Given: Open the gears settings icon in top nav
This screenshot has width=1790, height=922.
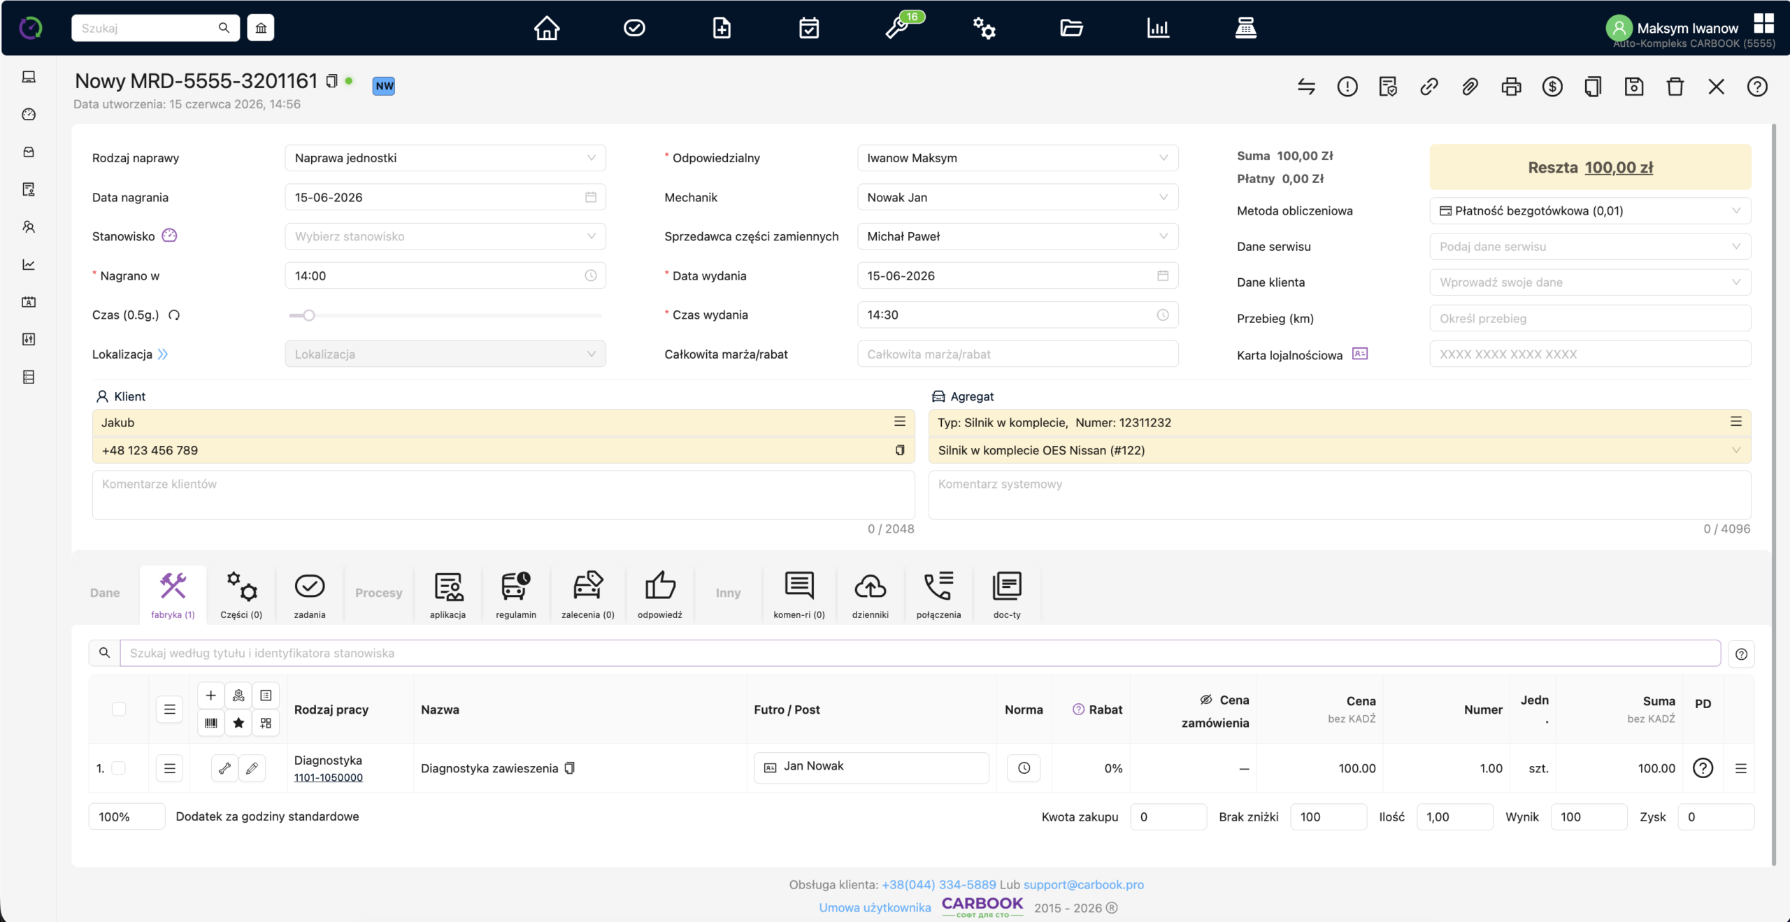Looking at the screenshot, I should [x=984, y=28].
